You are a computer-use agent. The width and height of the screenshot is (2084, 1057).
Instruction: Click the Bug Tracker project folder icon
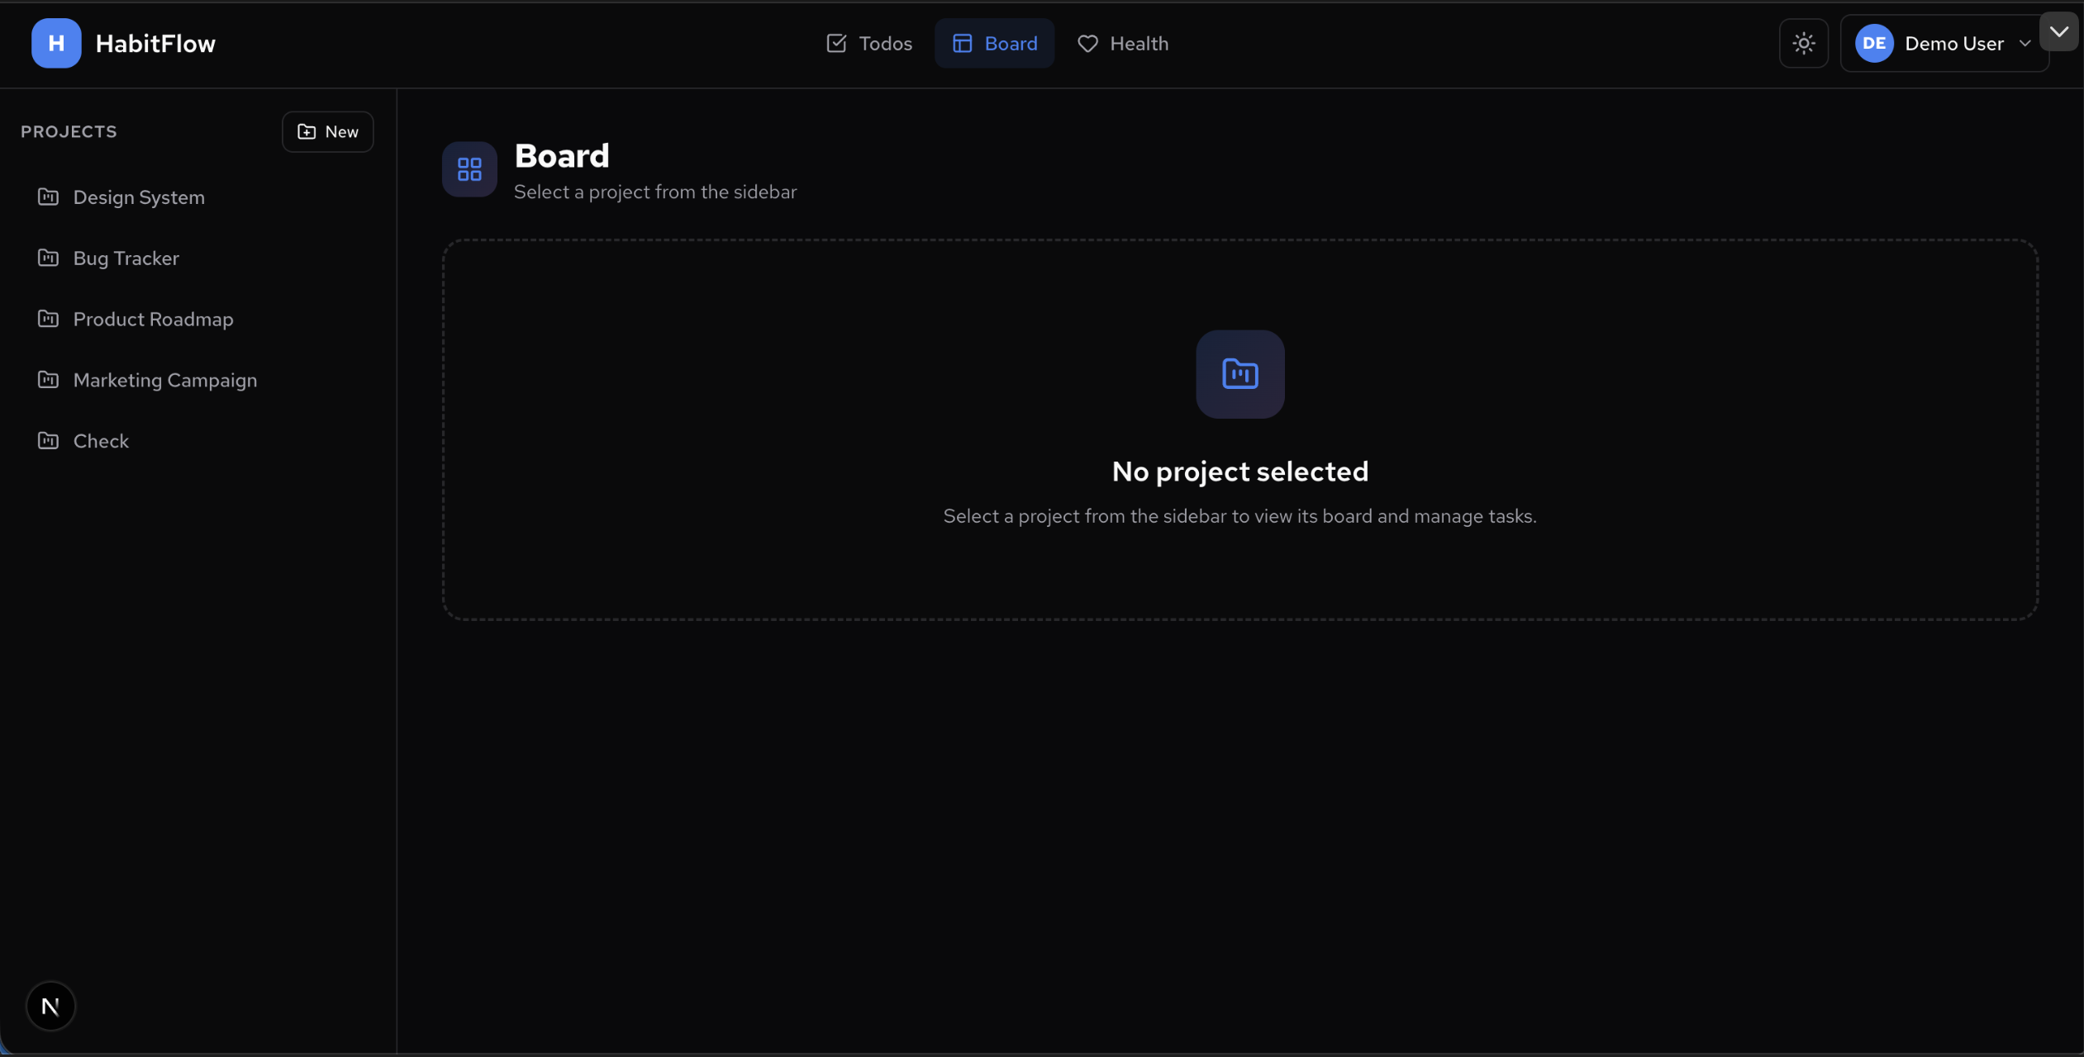click(48, 258)
